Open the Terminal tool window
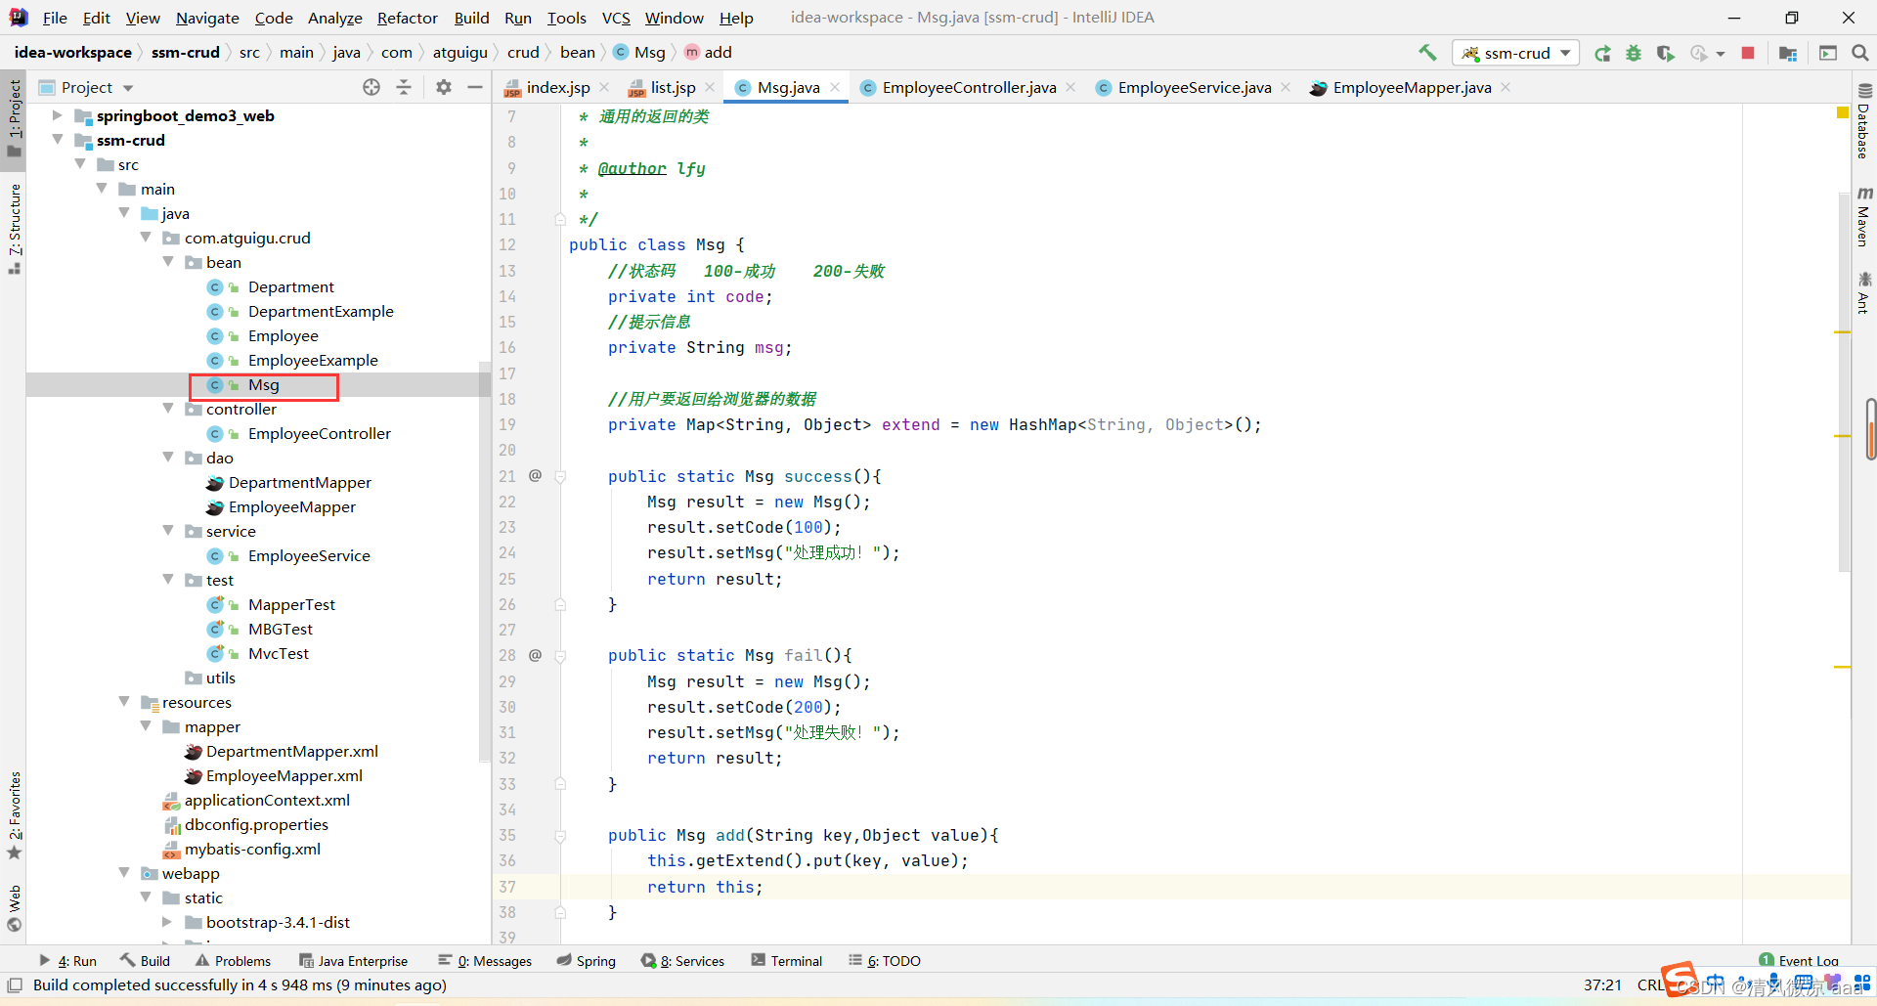 [x=787, y=961]
